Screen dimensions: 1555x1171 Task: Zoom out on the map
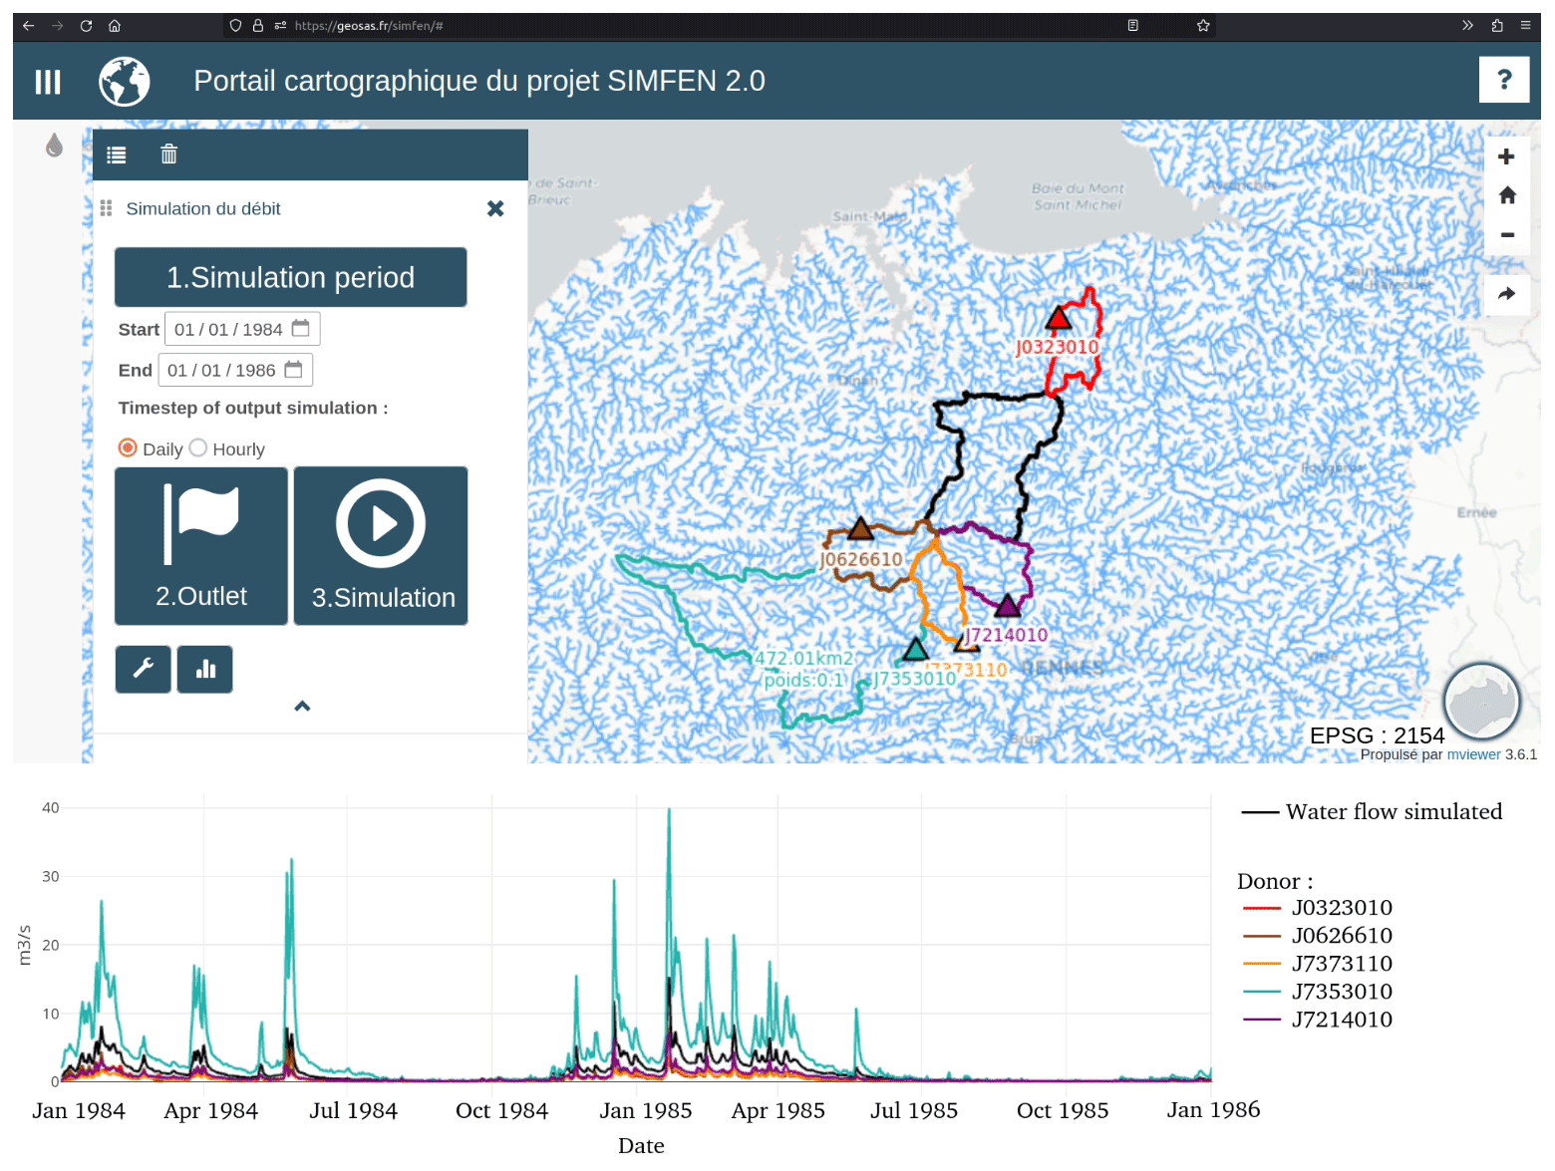click(x=1506, y=235)
